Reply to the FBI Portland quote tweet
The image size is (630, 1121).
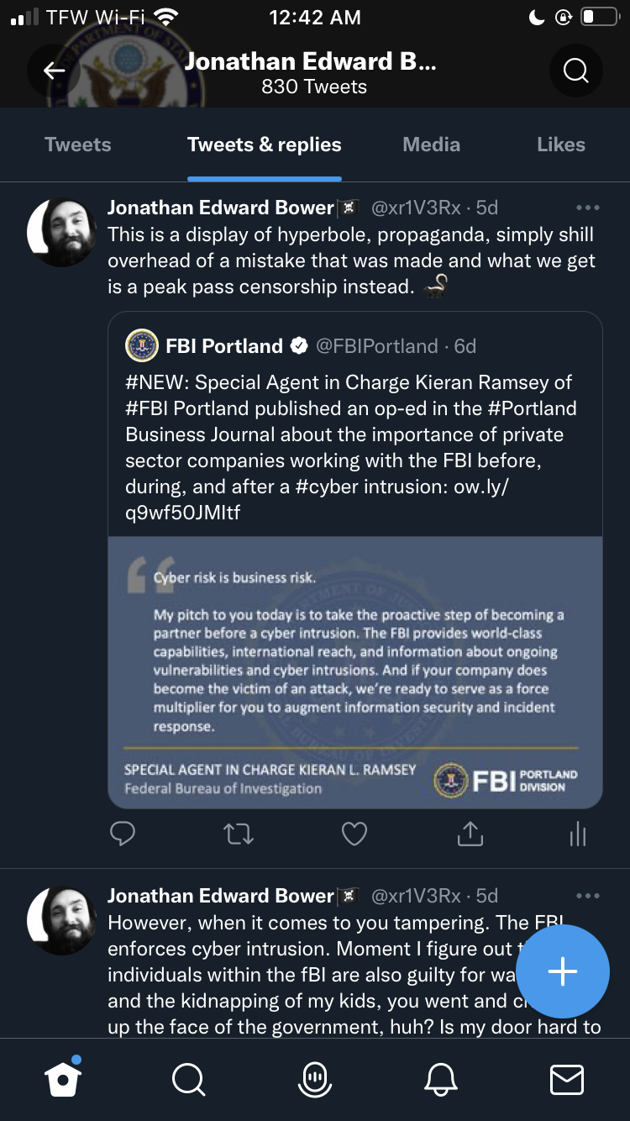point(123,834)
